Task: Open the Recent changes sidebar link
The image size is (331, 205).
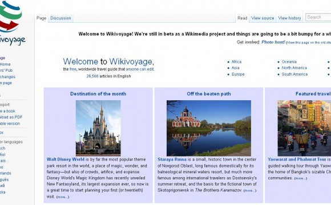Action: [x=7, y=77]
